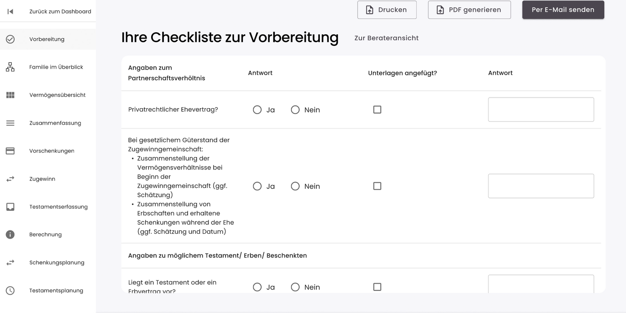Screen dimensions: 626x313
Task: Click the swap arrows icon for Zugewinn
Action: [x=10, y=179]
